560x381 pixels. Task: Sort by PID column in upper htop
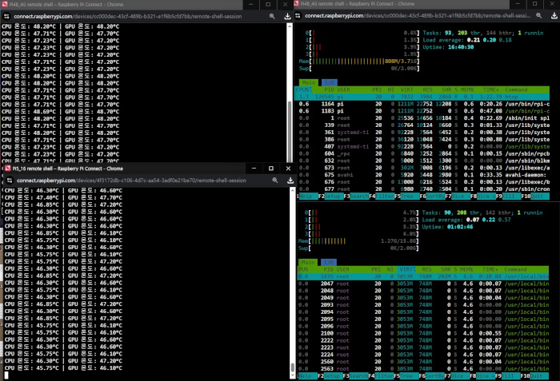(x=329, y=89)
